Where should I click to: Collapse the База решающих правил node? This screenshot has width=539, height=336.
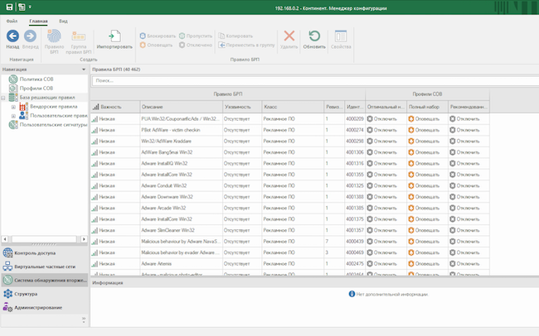pyautogui.click(x=3, y=98)
